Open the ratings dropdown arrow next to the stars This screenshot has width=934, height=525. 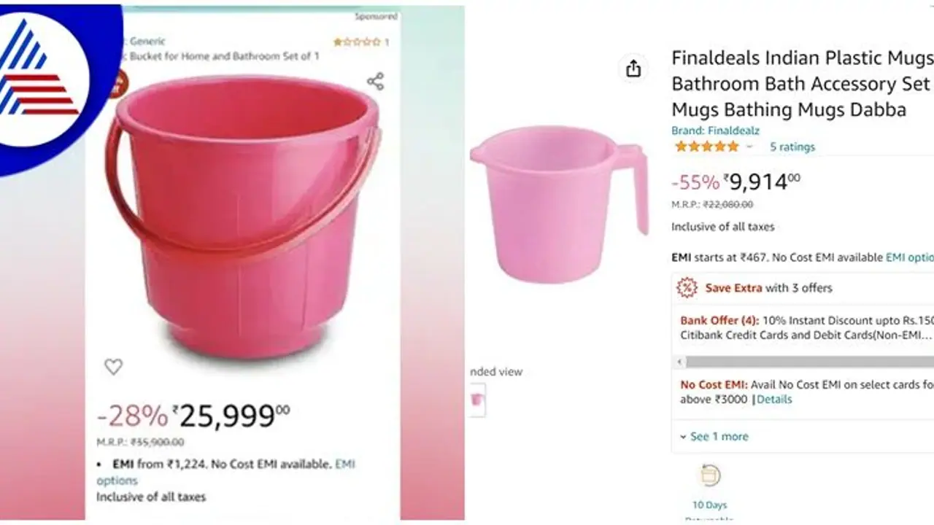[x=749, y=147]
